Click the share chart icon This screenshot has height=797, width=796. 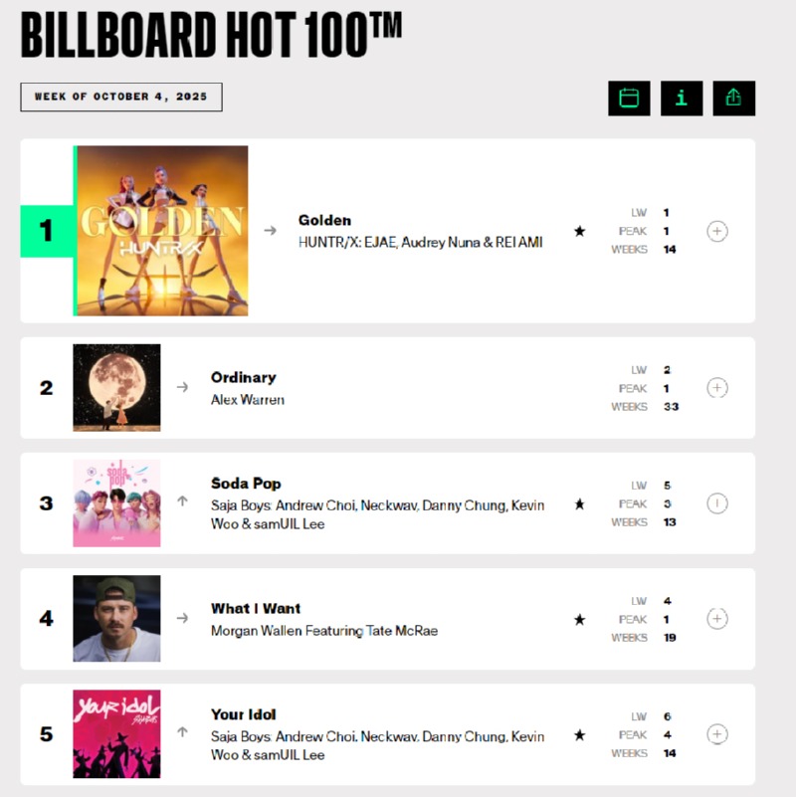(734, 98)
